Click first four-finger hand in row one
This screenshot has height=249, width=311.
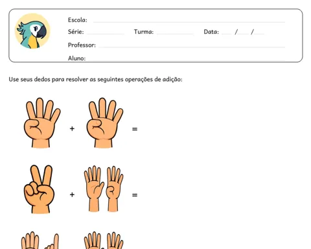pos(42,123)
